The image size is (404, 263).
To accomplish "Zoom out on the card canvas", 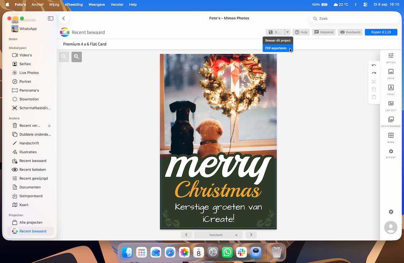I will tap(64, 57).
